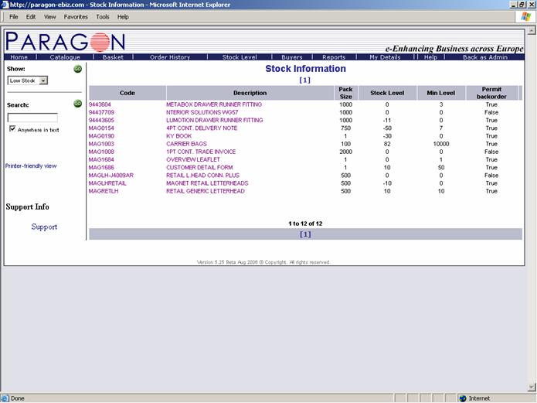Screen dimensions: 537x403
Task: Click the Min Level value 10000
Action: tap(441, 144)
